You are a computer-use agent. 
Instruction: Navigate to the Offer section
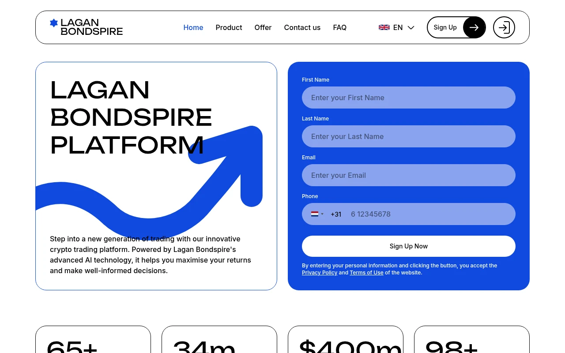(263, 27)
